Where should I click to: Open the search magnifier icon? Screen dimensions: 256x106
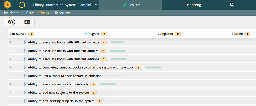coord(232,5)
